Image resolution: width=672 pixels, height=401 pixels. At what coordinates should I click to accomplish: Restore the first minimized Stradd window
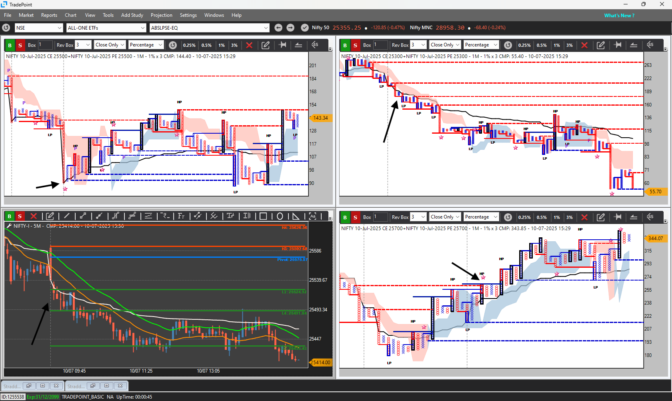29,386
